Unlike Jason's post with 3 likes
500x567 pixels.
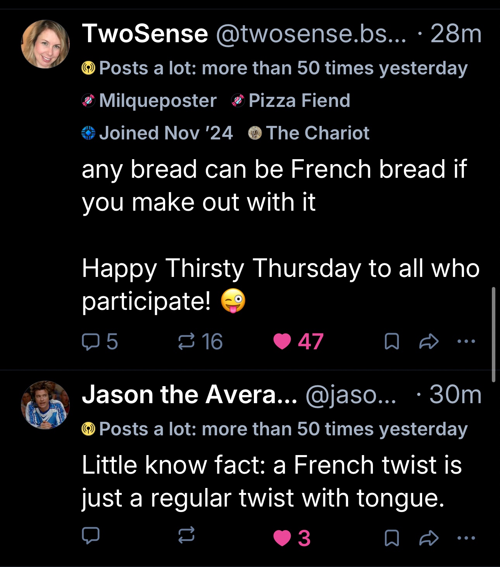pyautogui.click(x=282, y=538)
